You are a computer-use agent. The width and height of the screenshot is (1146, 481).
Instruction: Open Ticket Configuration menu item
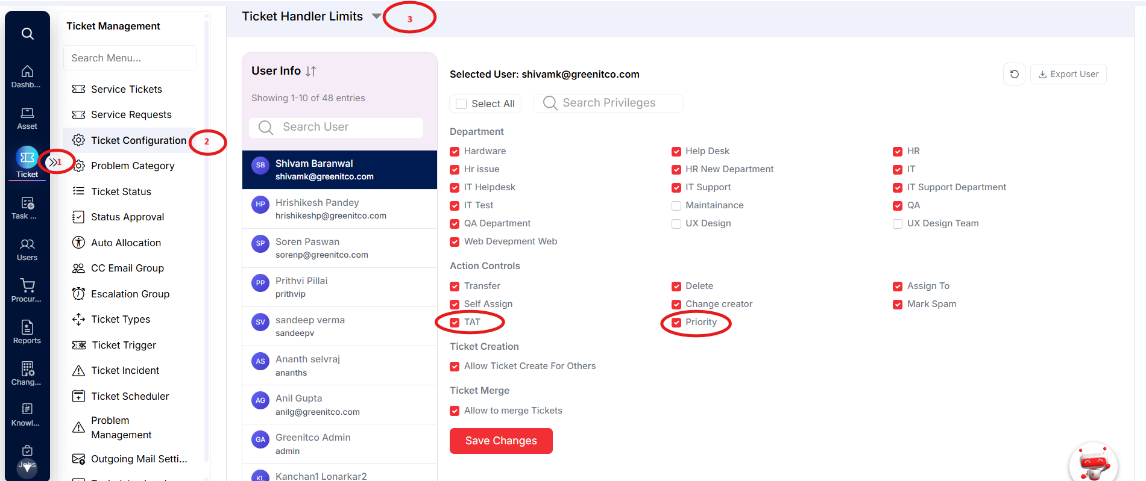coord(130,140)
